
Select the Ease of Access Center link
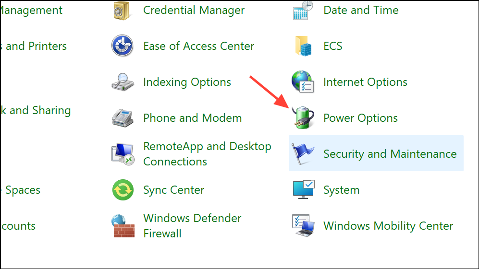click(x=198, y=46)
